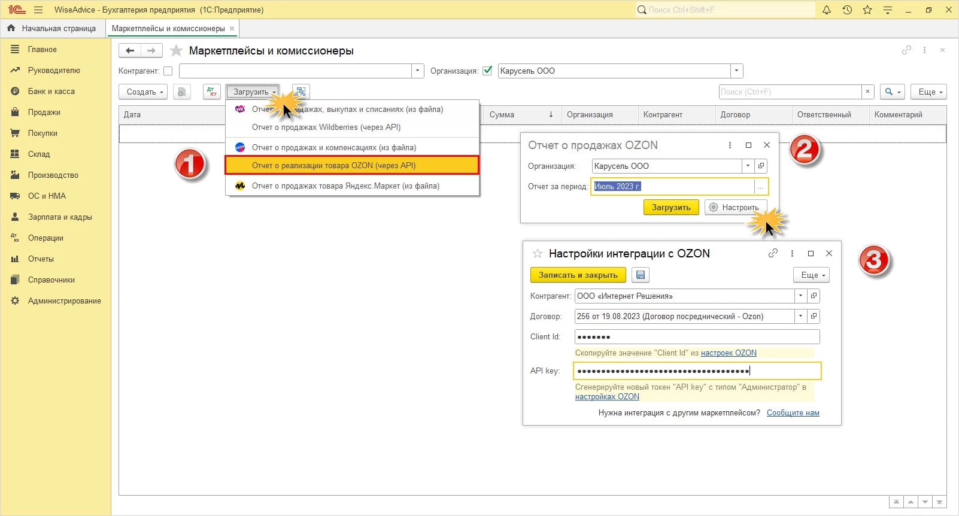Open the Договор record icon in OZON settings

[x=814, y=316]
